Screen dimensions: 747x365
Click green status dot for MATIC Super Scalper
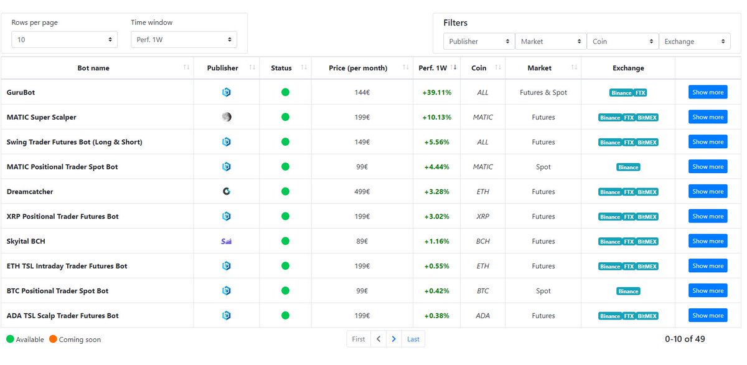click(x=285, y=117)
